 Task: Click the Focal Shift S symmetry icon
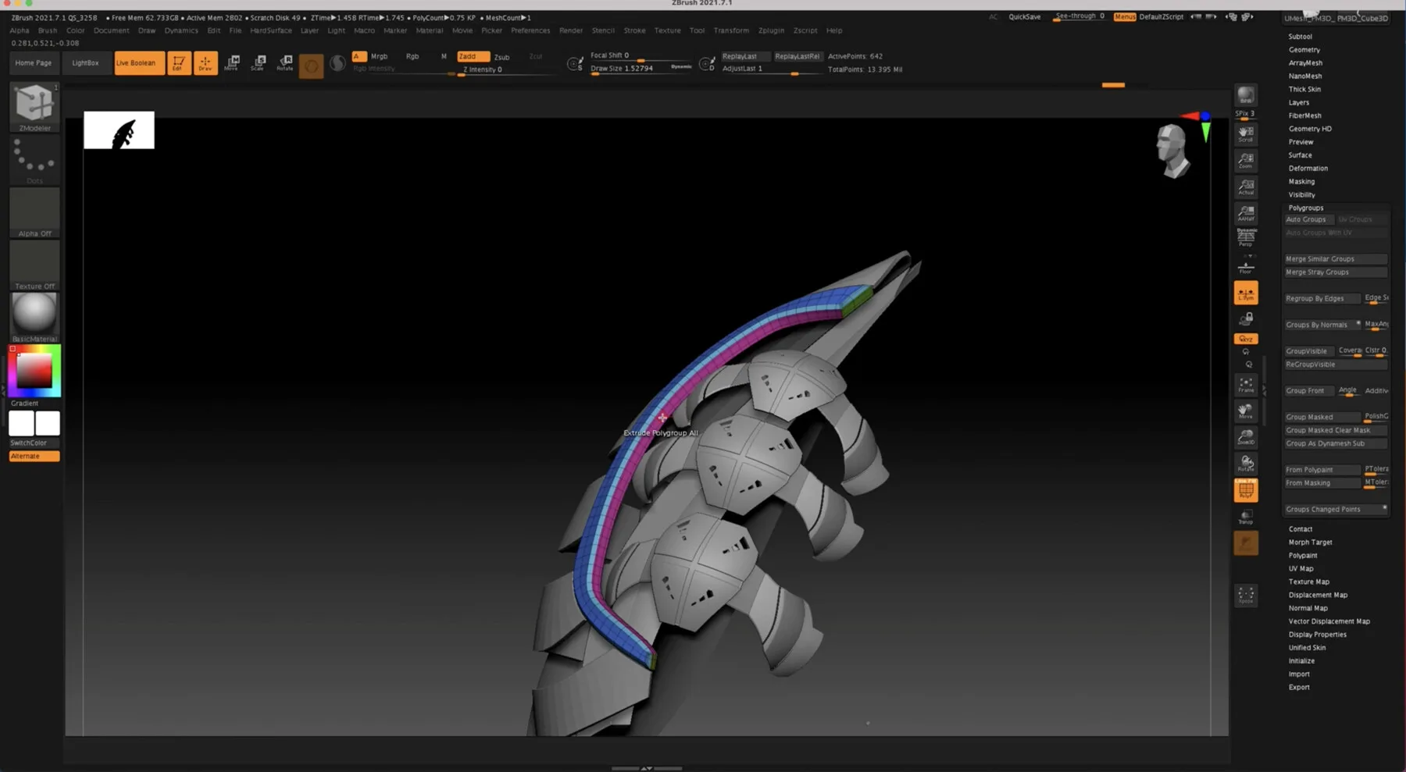(575, 64)
